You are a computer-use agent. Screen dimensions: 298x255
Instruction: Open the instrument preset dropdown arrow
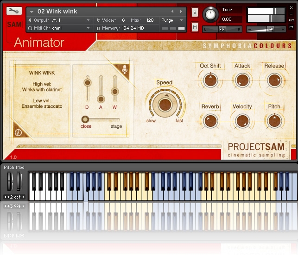[x=32, y=12]
